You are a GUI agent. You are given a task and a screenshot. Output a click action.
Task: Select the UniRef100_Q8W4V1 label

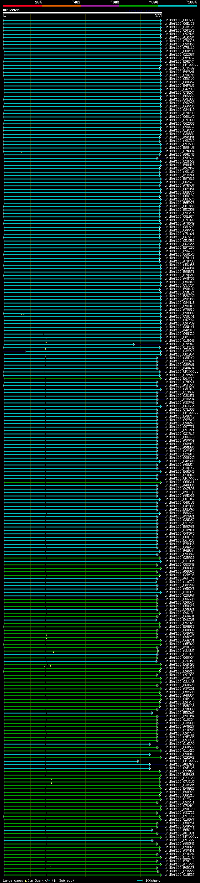(x=179, y=327)
